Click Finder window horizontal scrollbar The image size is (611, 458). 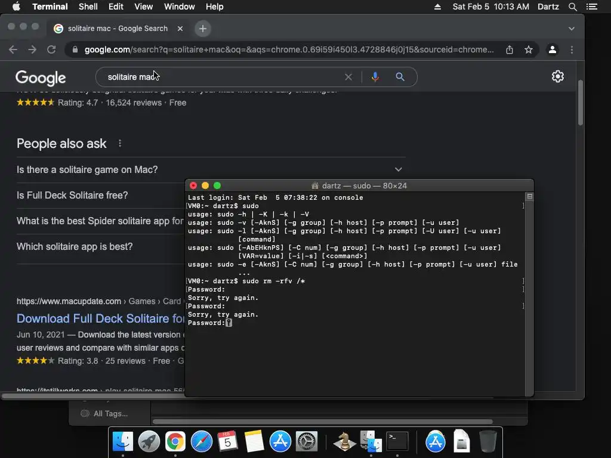tap(323, 422)
